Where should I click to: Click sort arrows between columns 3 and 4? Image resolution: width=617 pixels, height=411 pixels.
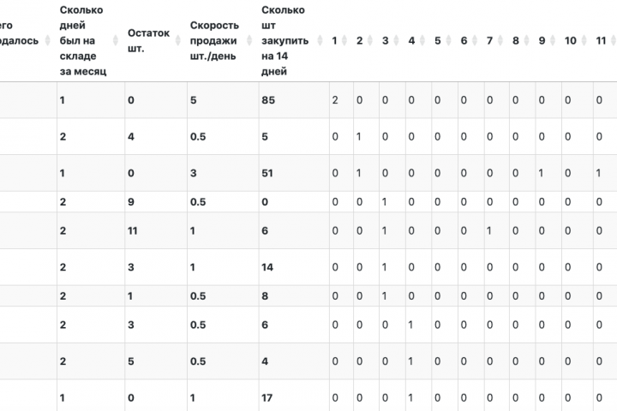[398, 40]
